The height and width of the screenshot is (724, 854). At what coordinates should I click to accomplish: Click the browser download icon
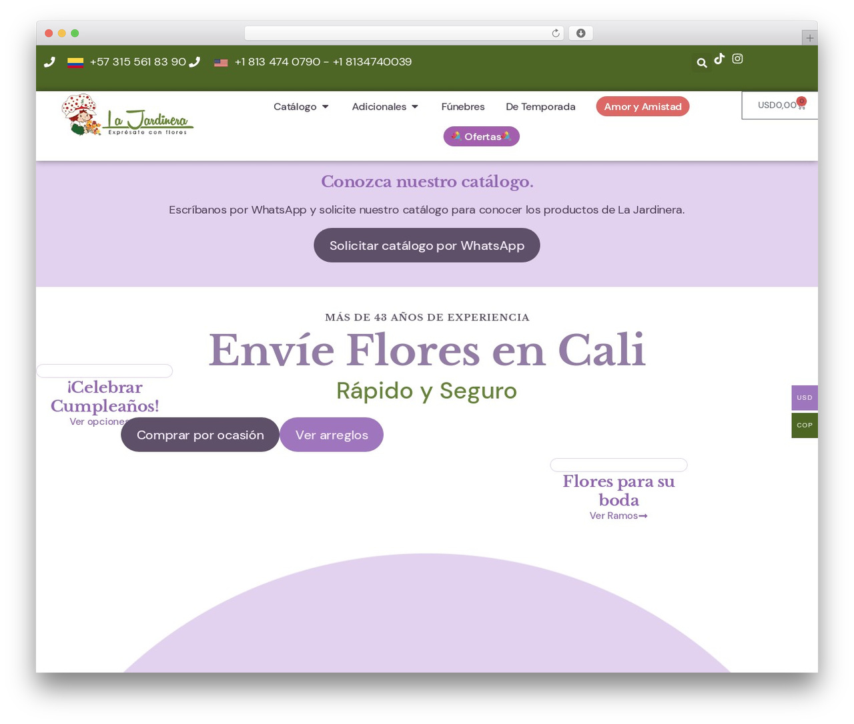tap(580, 33)
